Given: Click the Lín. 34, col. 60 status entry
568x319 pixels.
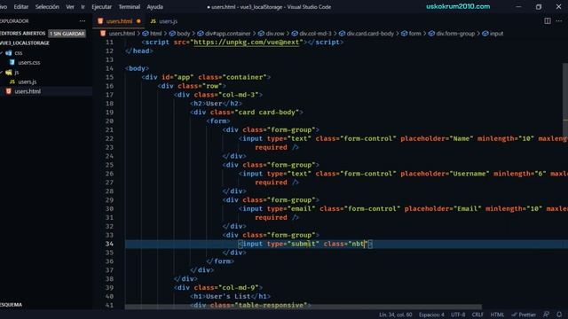Looking at the screenshot, I should [x=395, y=315].
